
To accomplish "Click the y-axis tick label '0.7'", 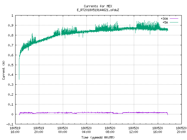I will pos(11,45).
